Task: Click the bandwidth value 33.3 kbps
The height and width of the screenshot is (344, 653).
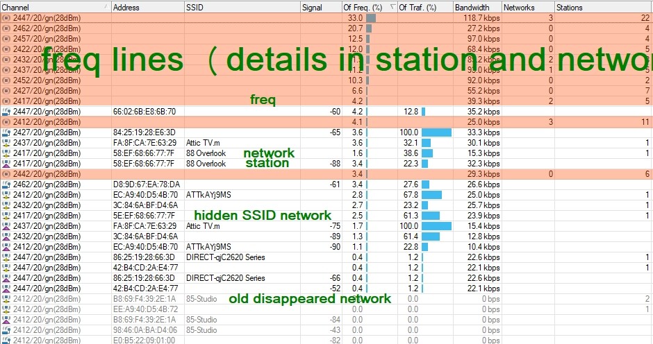Action: [483, 132]
